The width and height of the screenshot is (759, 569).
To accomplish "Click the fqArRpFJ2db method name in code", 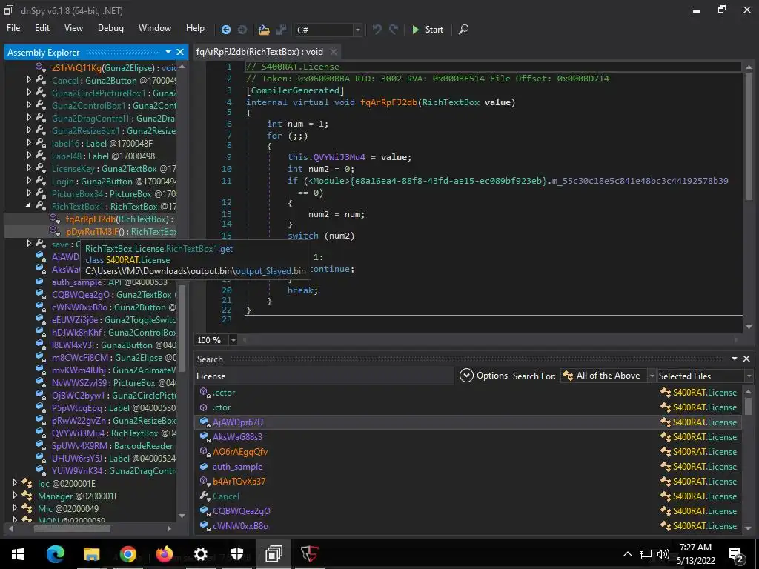I will pos(388,102).
